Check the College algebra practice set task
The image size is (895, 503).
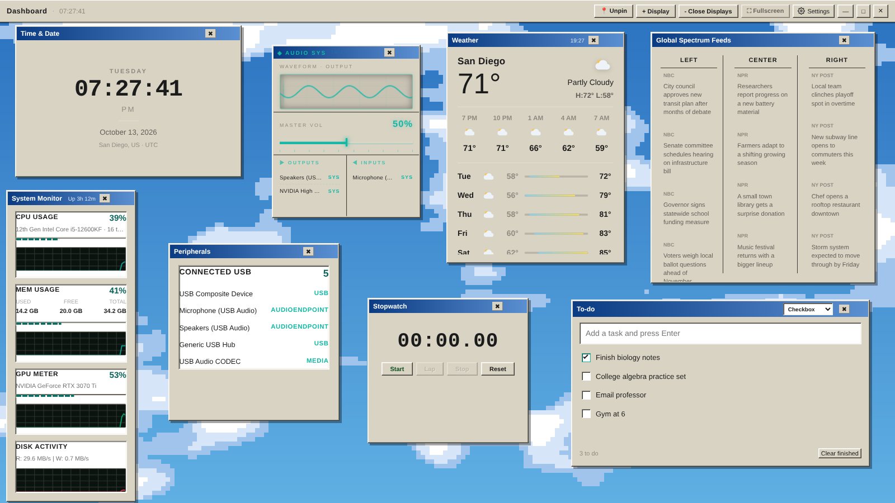[586, 377]
